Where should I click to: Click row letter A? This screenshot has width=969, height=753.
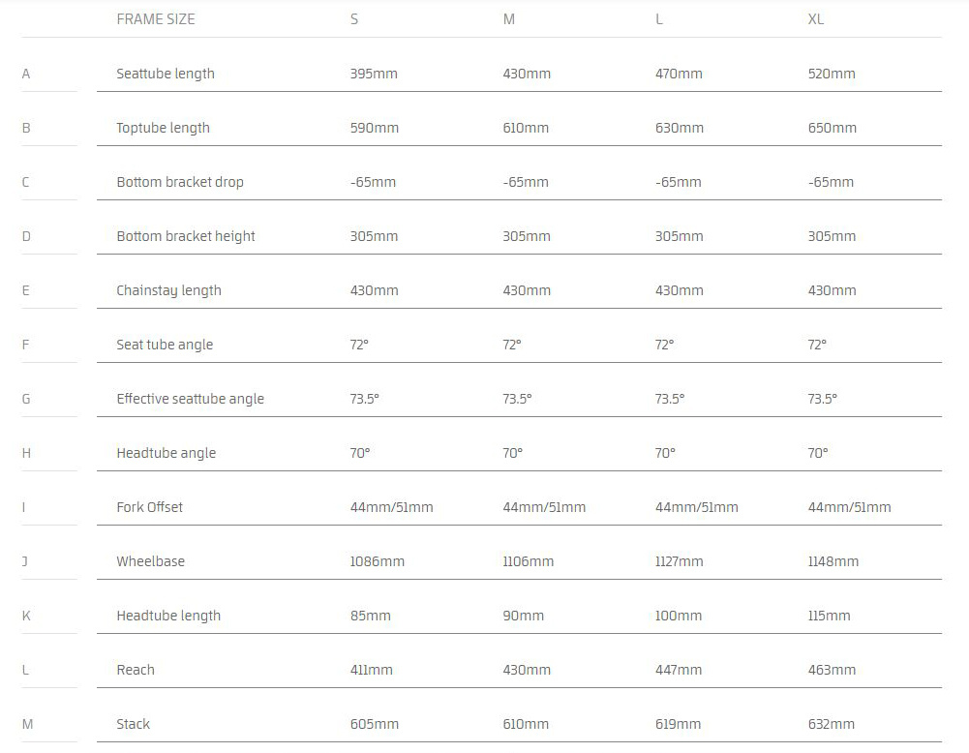tap(26, 74)
